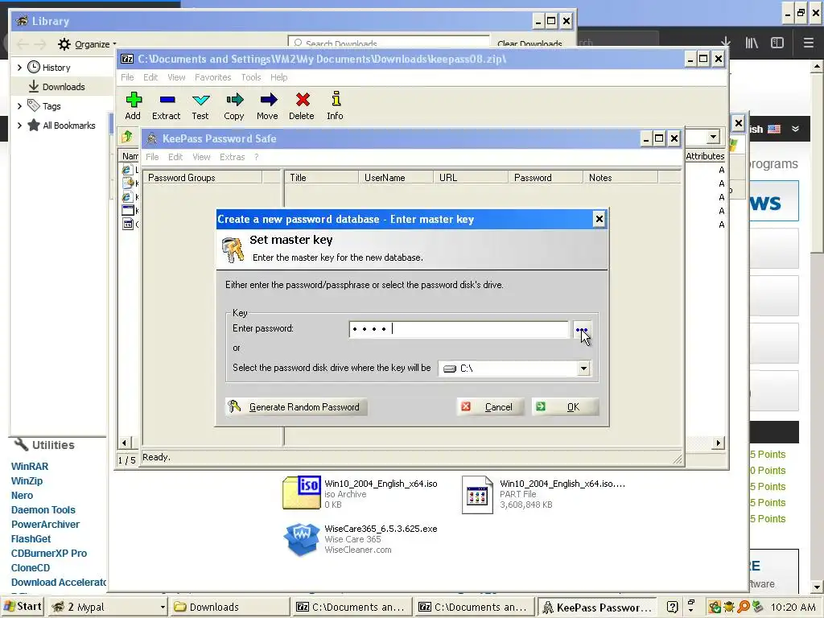This screenshot has height=618, width=824.
Task: Click the Notes column header
Action: (x=620, y=178)
